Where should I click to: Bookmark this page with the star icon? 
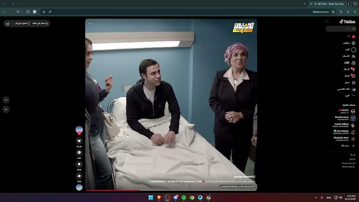(44, 12)
